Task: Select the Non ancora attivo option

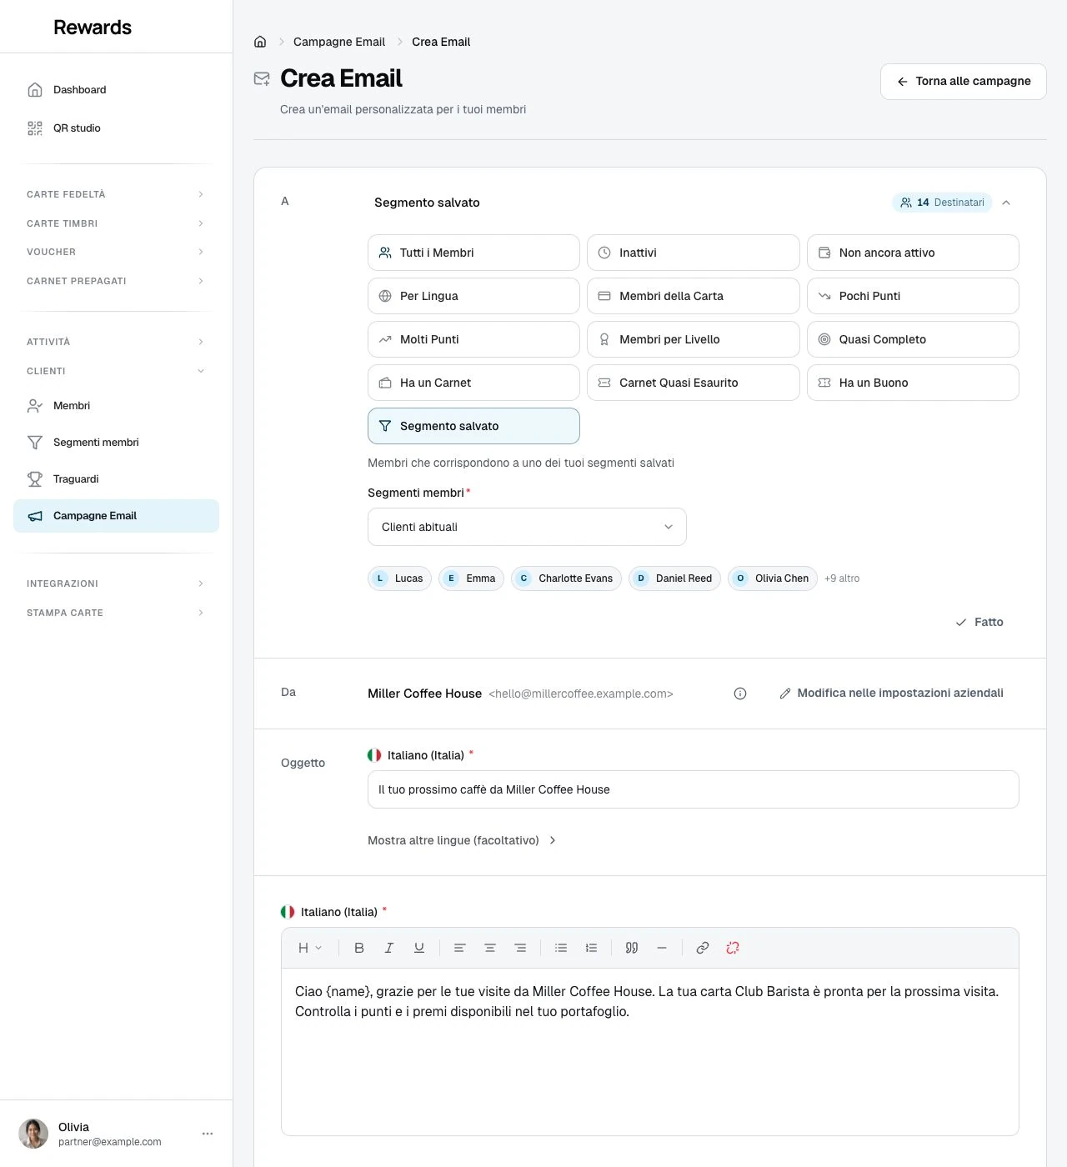Action: (913, 253)
